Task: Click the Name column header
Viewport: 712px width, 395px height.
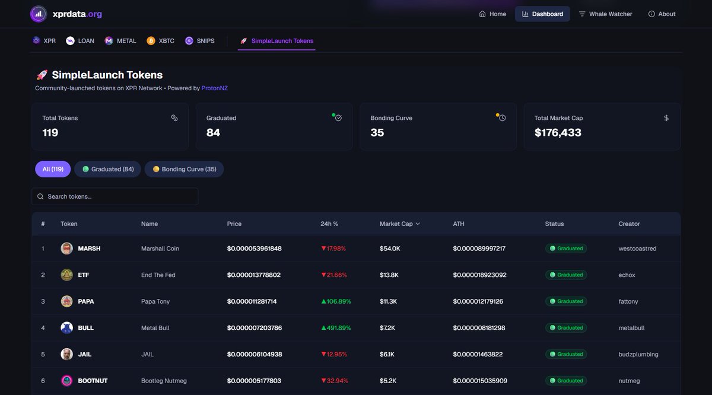Action: point(150,224)
